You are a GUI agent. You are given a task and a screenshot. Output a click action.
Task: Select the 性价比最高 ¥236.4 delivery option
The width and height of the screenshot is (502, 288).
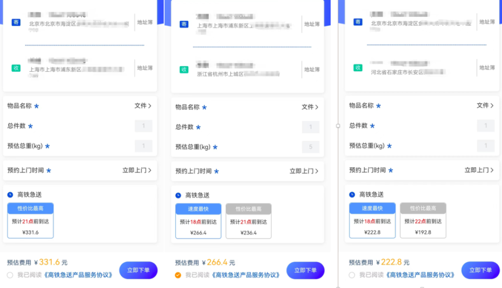(248, 221)
